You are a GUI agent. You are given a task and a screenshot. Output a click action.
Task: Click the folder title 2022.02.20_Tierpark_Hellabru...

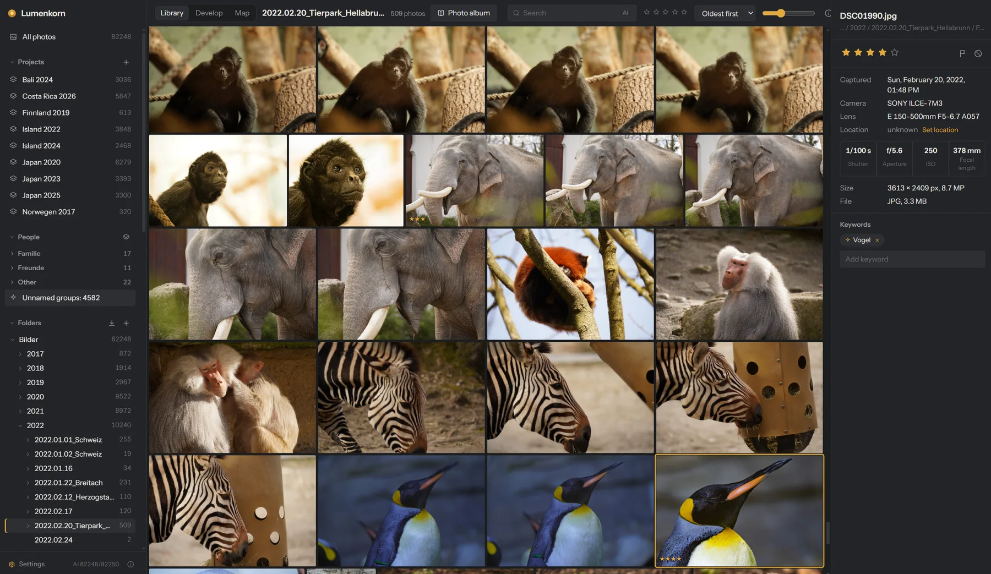click(323, 13)
